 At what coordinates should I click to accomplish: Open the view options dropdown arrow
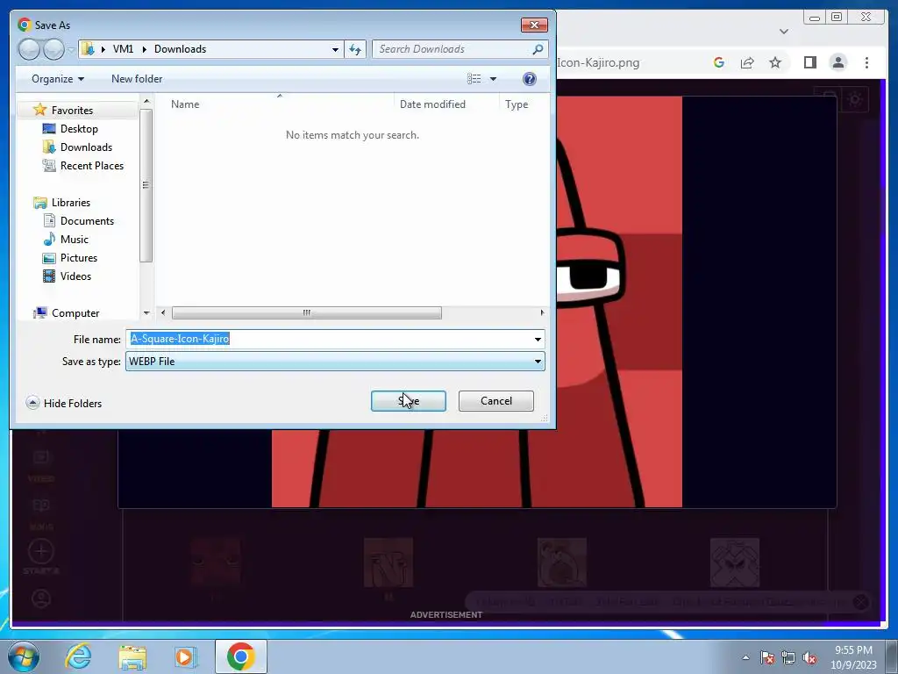(x=493, y=78)
